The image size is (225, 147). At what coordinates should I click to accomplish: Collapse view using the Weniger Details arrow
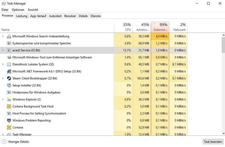coord(4,142)
